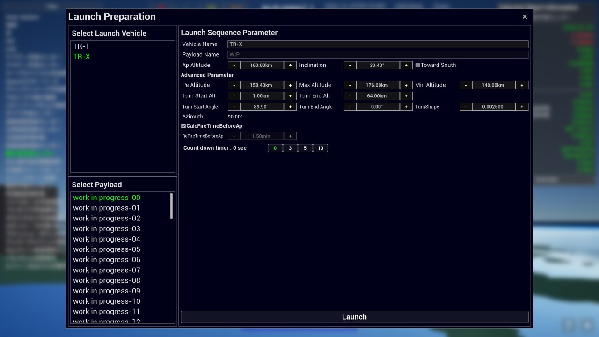The width and height of the screenshot is (599, 337).
Task: Click the Turn Start Alt 1.00km field
Action: coord(262,96)
